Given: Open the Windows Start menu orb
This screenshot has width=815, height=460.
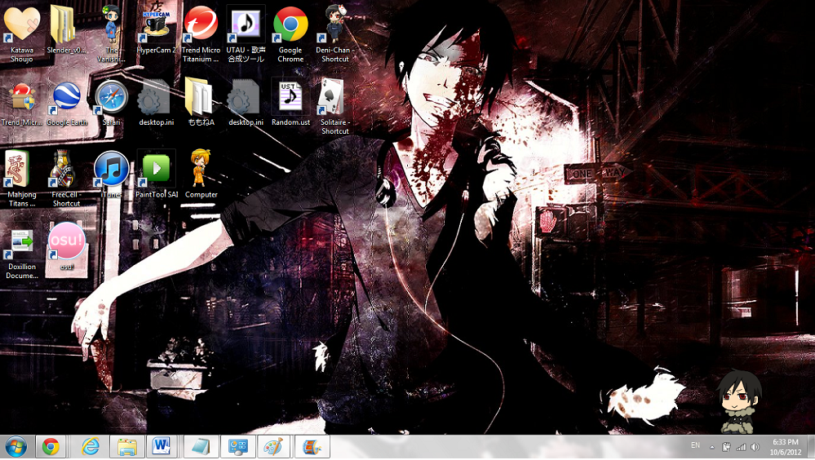Looking at the screenshot, I should 16,447.
